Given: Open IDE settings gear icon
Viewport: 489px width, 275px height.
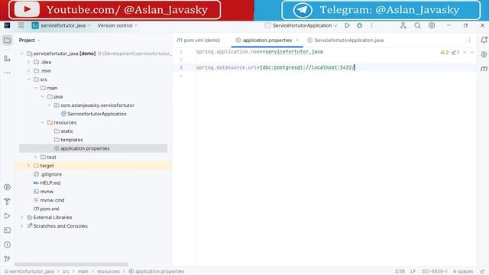Looking at the screenshot, I should (x=432, y=25).
